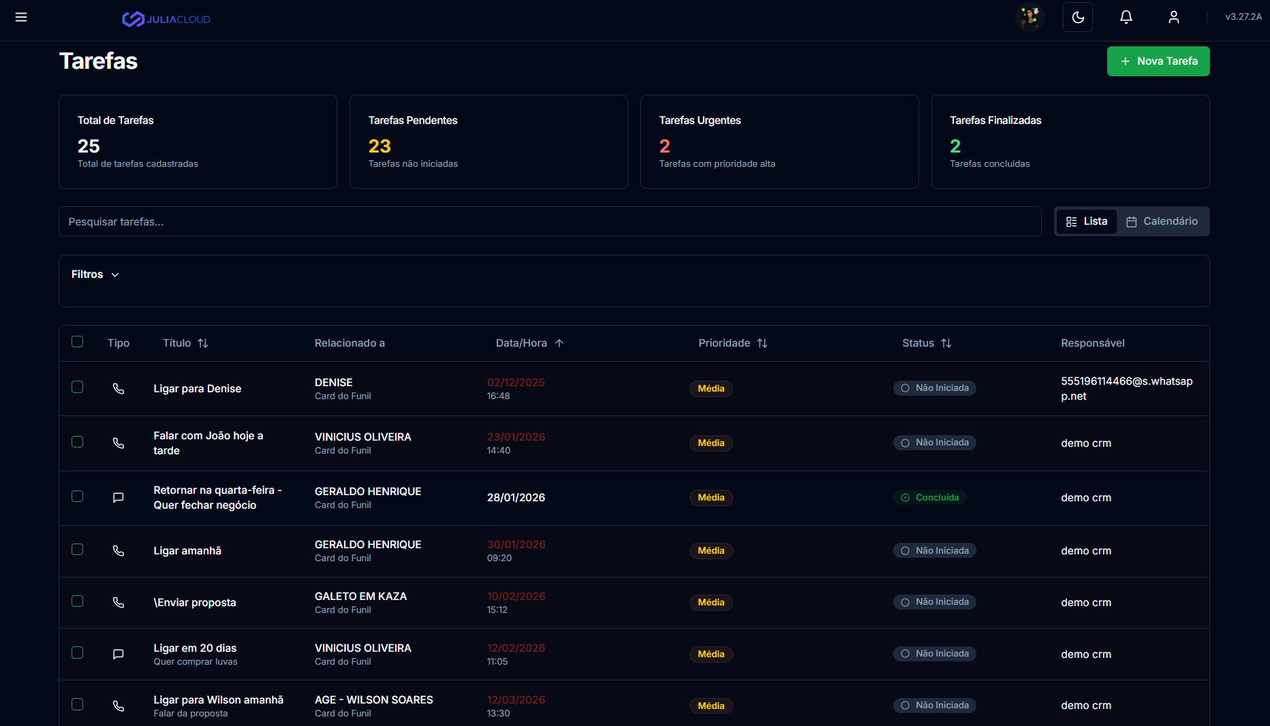
Task: Switch to Lista view
Action: [x=1086, y=221]
